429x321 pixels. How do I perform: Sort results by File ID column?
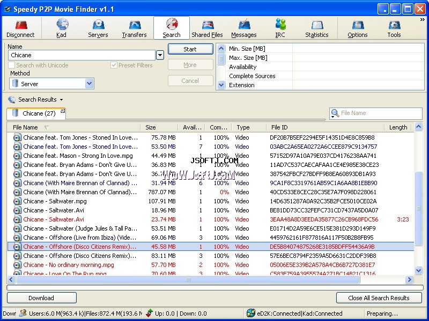(x=326, y=127)
